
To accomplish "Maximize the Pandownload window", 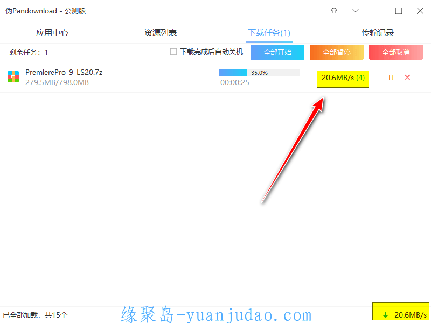I will click(x=399, y=11).
